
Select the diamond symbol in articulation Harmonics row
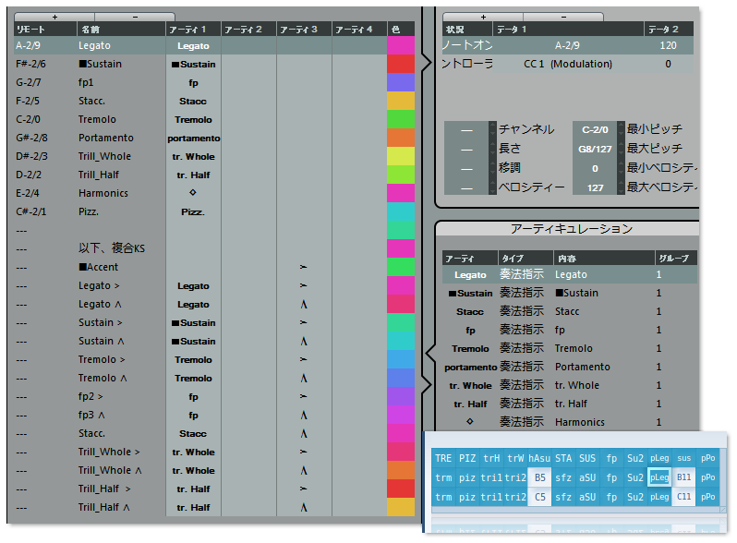click(469, 422)
